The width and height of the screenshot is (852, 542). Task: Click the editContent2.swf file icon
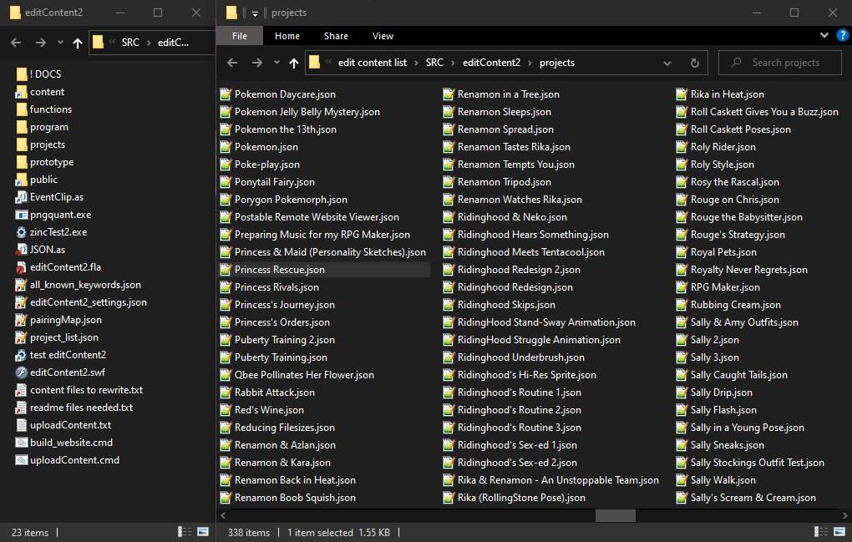coord(22,372)
